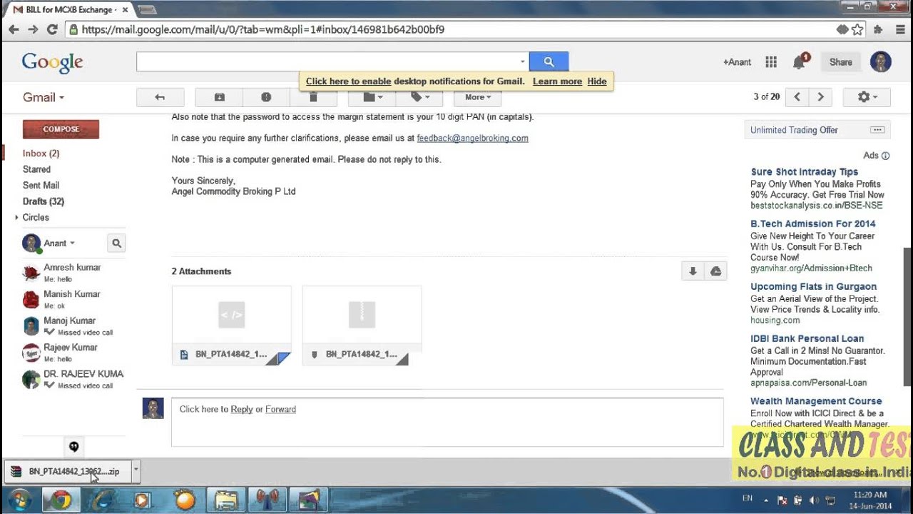Screen dimensions: 913x514
Task: Open the Move to folder menu
Action: [x=372, y=97]
